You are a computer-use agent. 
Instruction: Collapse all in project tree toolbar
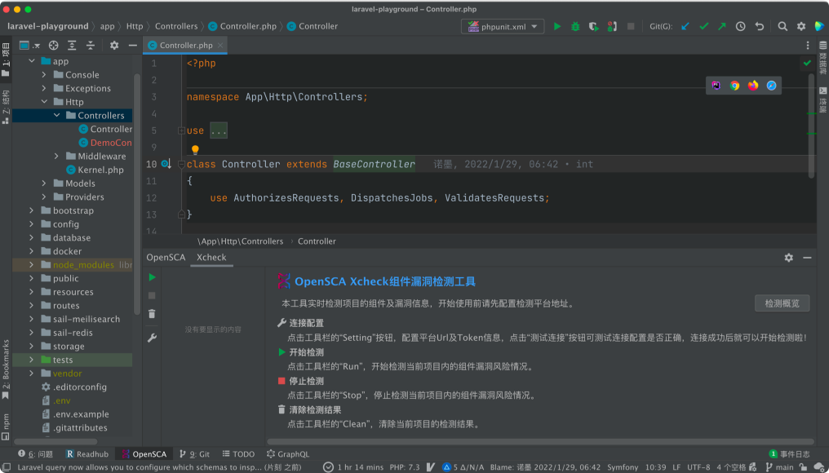point(91,46)
